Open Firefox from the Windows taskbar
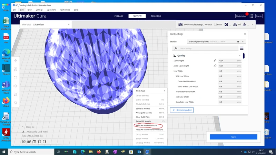 (99, 152)
